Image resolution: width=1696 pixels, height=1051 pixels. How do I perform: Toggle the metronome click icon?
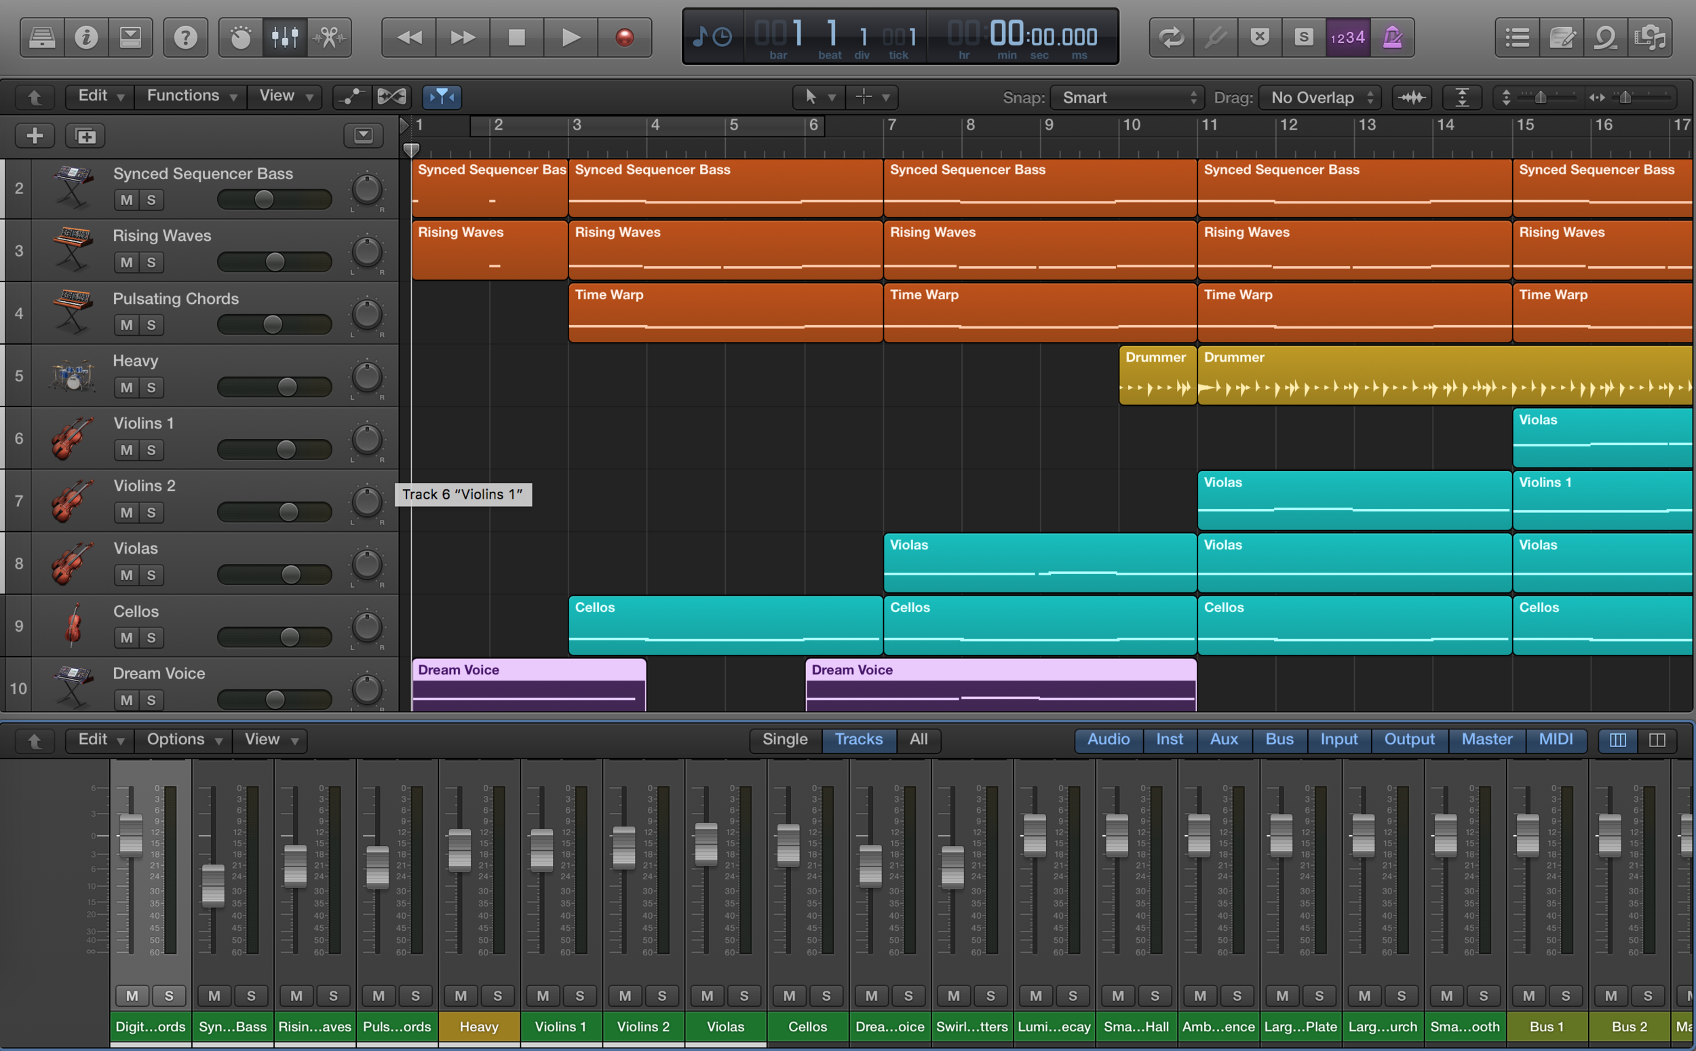[1391, 37]
